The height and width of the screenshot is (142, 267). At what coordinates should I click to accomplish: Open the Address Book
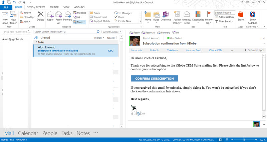(224, 17)
